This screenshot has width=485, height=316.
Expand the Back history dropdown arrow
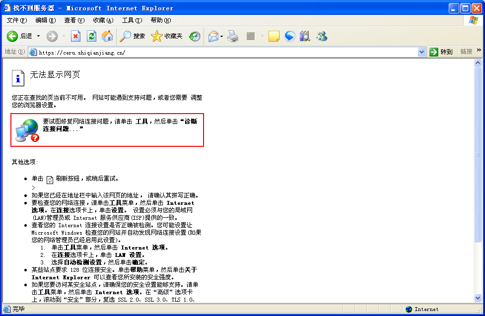(38, 36)
